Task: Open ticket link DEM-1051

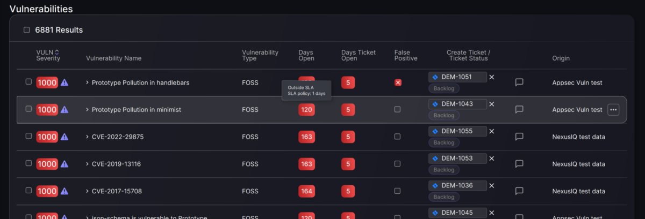Action: pos(457,77)
